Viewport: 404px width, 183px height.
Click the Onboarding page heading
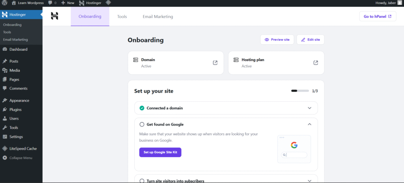pos(146,40)
